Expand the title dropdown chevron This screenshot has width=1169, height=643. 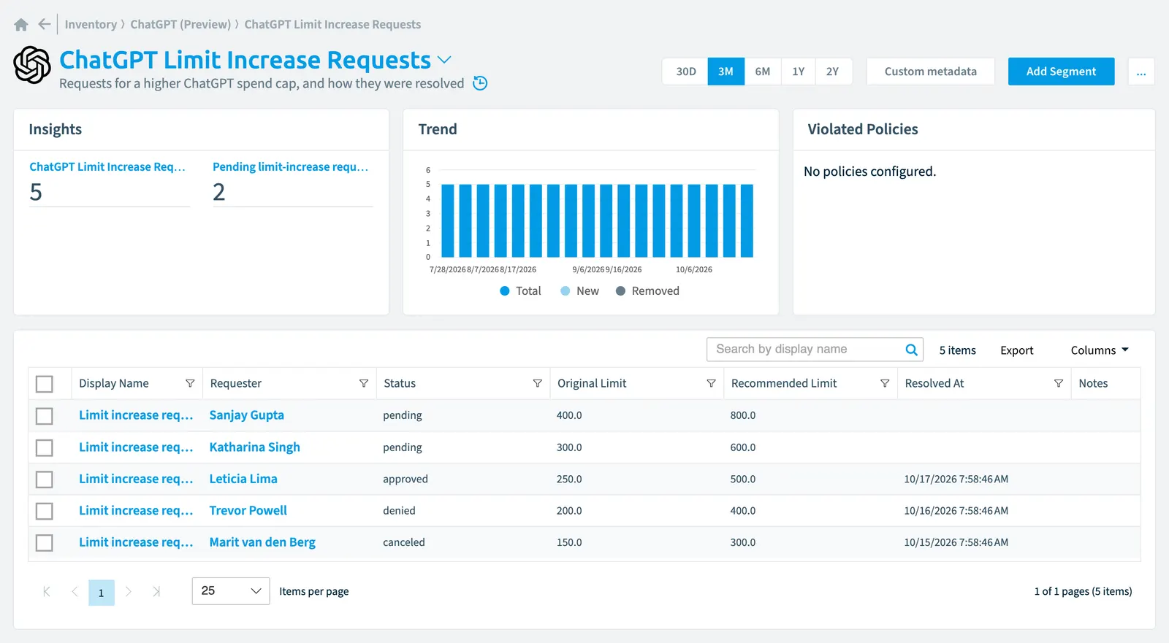tap(444, 60)
